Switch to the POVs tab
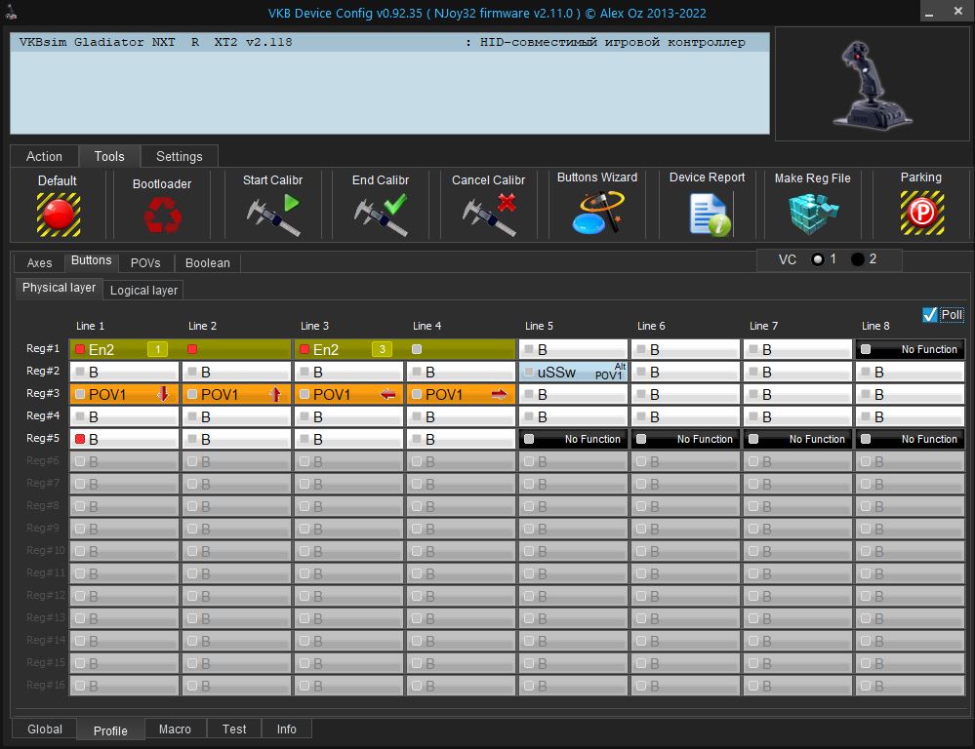975x749 pixels. tap(145, 263)
